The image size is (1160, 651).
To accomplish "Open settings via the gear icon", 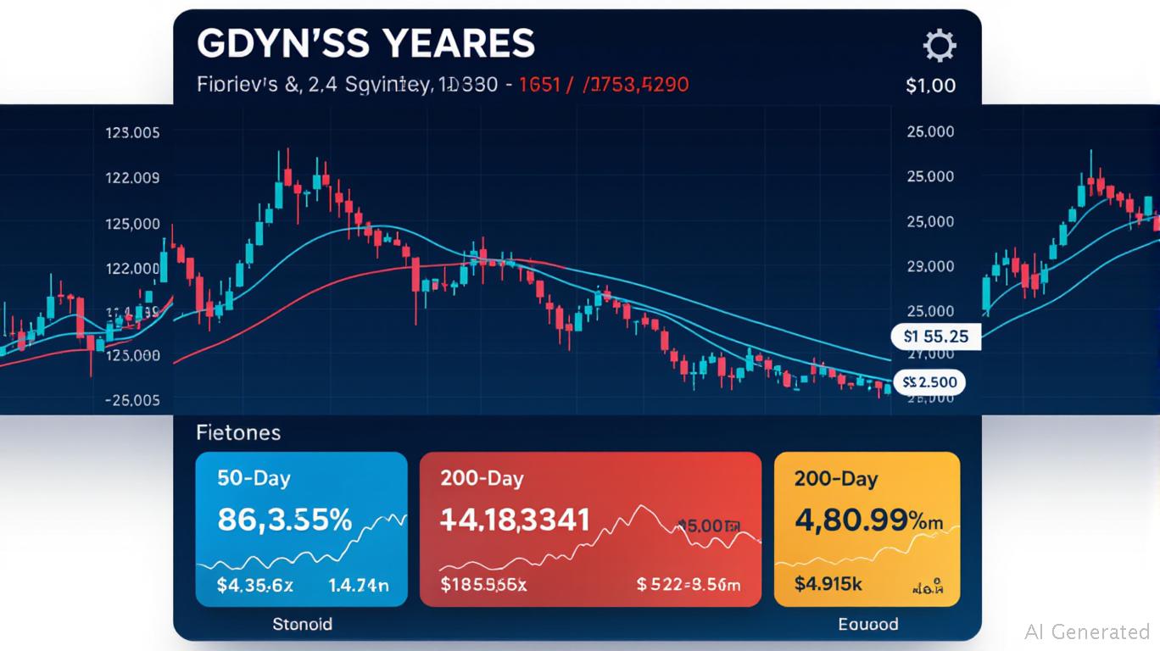I will [x=939, y=45].
